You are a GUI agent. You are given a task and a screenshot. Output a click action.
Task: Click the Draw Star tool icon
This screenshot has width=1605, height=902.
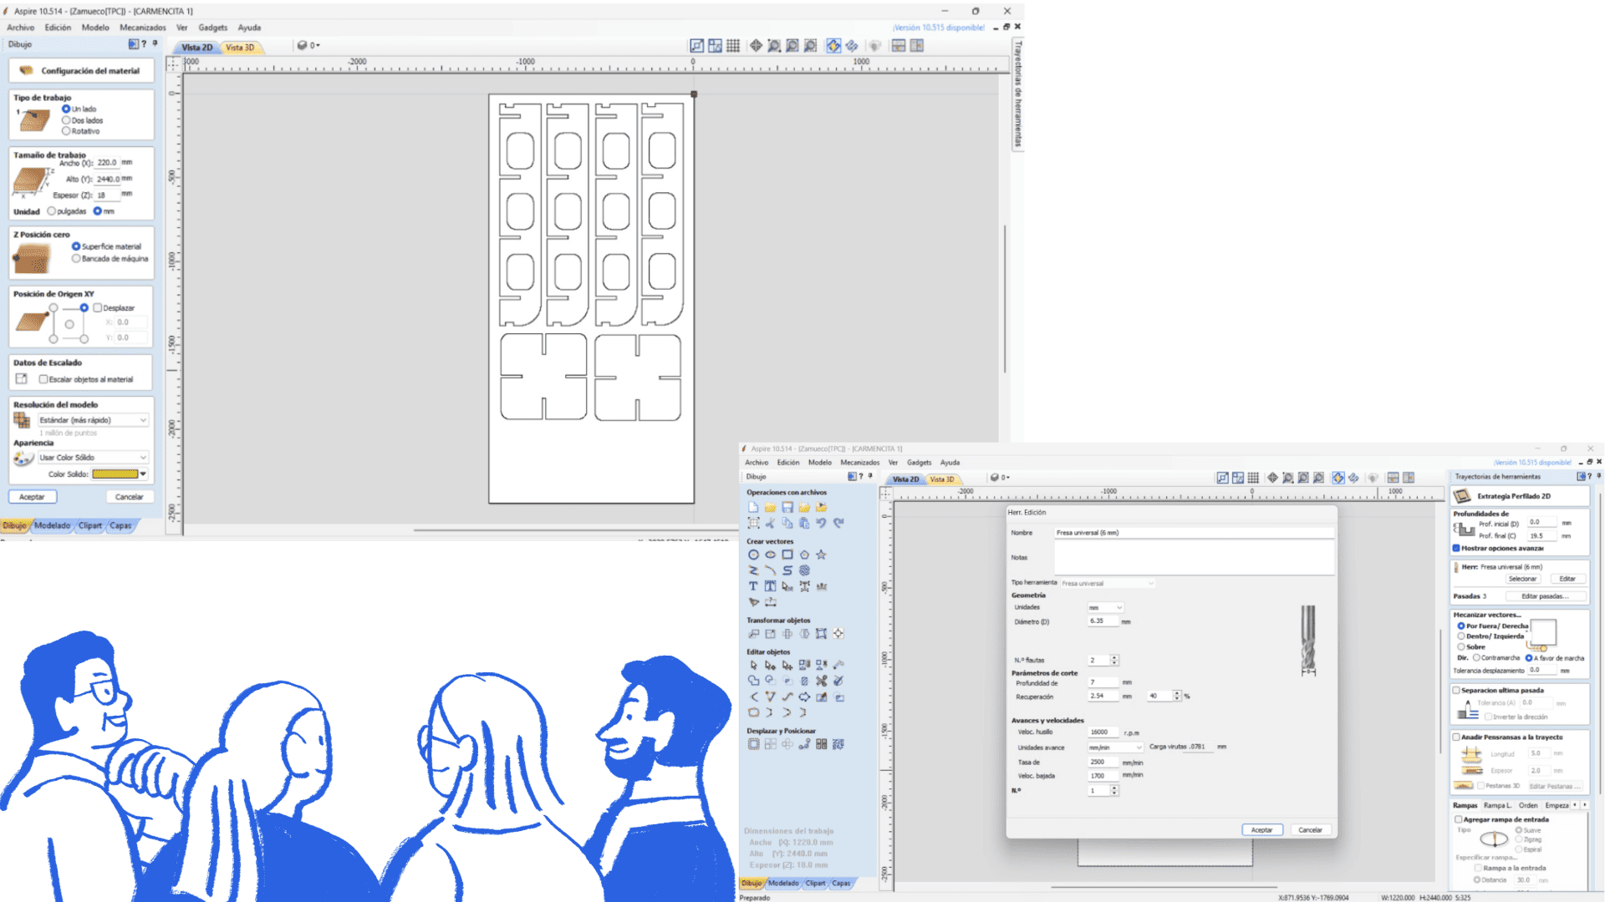point(821,555)
